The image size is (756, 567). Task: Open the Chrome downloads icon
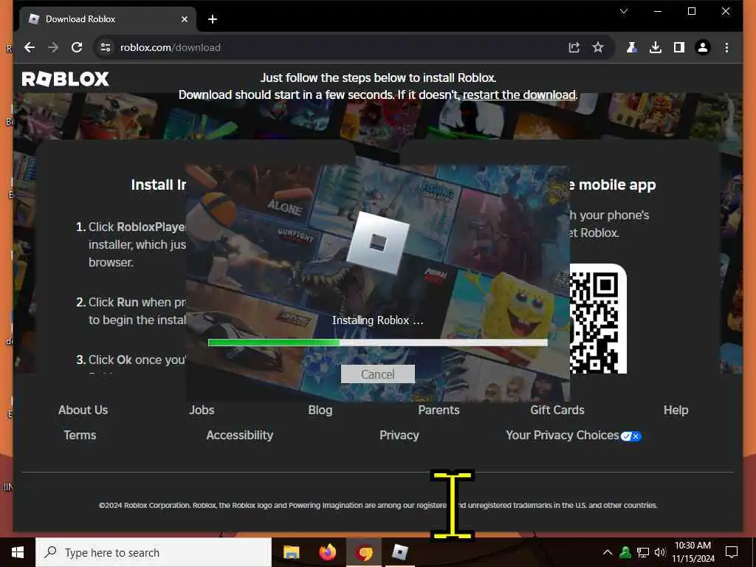[x=656, y=47]
